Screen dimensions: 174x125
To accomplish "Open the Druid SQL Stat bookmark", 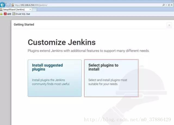I will [x=21, y=14].
